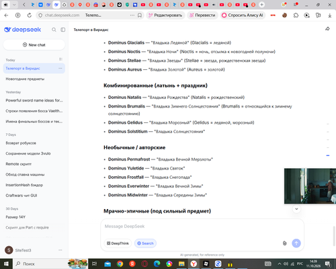336x269 pixels.
Task: Focus the Message DeepSeek input field
Action: 202,227
